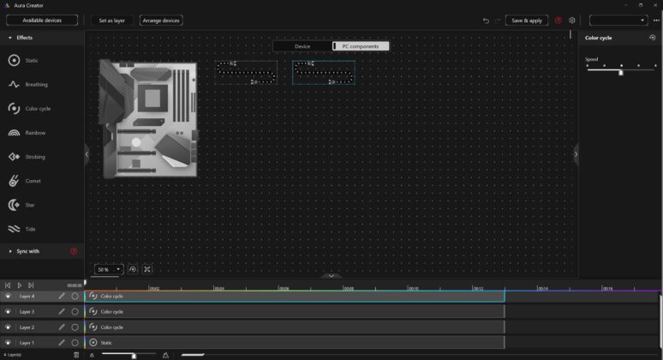The image size is (663, 360).
Task: Click the red info icon next to Sync with
Action: pos(74,251)
